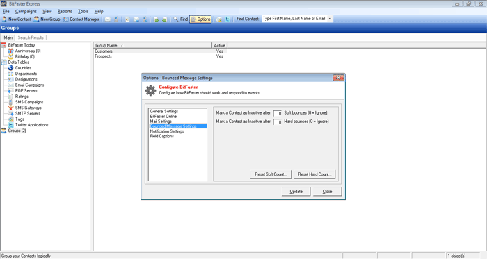Click the Soft bounces number field
Image resolution: width=487 pixels, height=259 pixels.
(278, 113)
